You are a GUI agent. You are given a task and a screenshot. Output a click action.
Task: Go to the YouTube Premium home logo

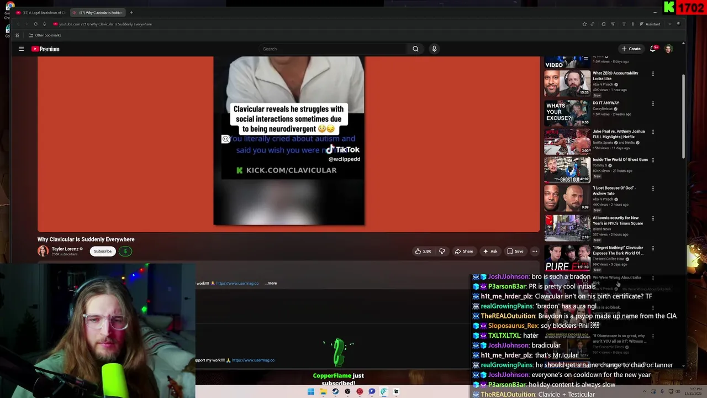point(45,49)
